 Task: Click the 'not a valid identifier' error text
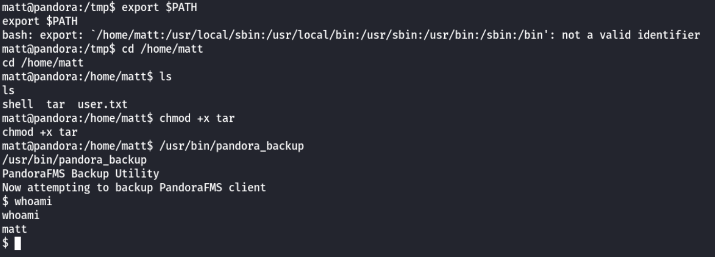(x=631, y=35)
